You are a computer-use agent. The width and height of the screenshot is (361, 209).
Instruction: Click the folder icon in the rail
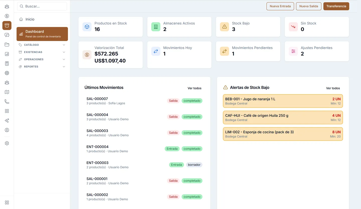tap(7, 44)
